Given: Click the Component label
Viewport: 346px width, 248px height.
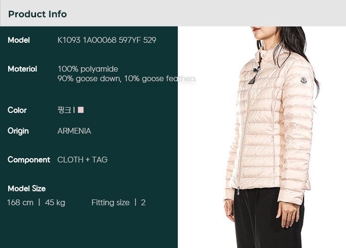Looking at the screenshot, I should point(29,160).
